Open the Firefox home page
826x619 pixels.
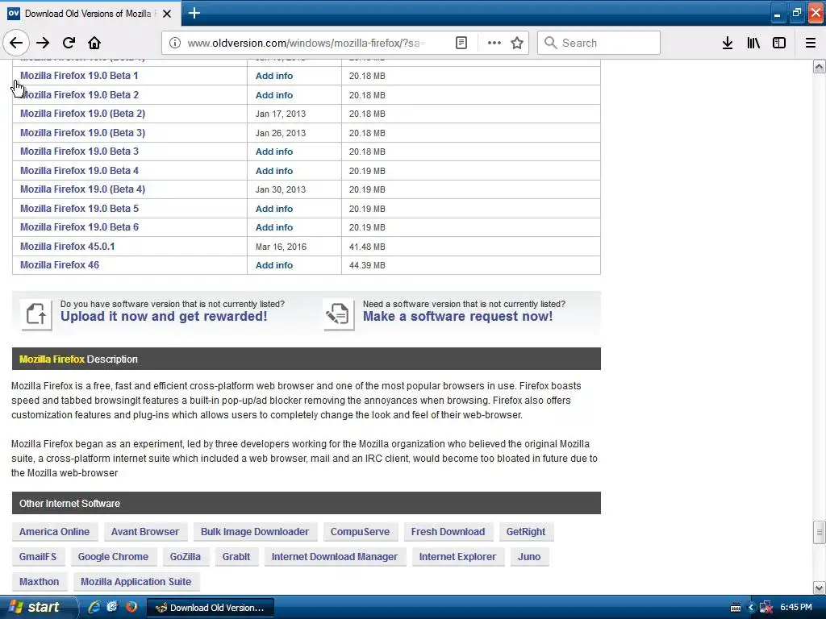[x=94, y=43]
